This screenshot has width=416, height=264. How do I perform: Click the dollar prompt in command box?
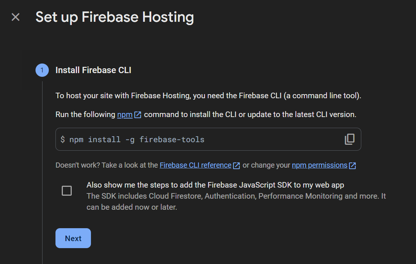coord(62,139)
